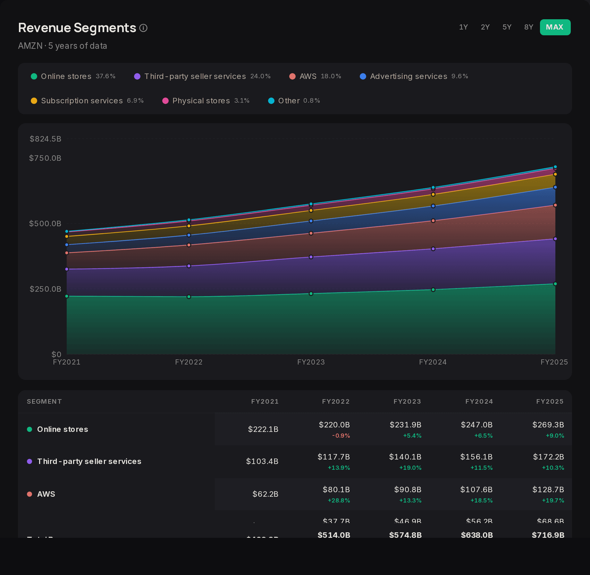Select Subscription data point at FY2022
Screen dimensions: 590x575
[189, 226]
